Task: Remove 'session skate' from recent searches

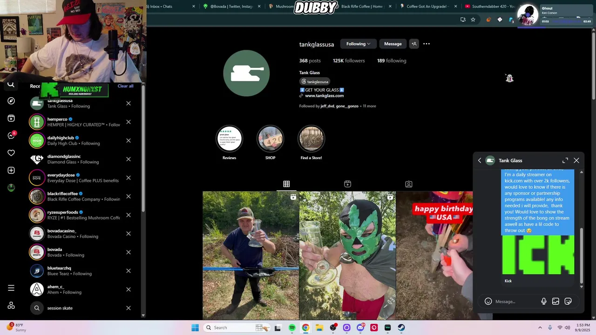Action: (x=129, y=308)
